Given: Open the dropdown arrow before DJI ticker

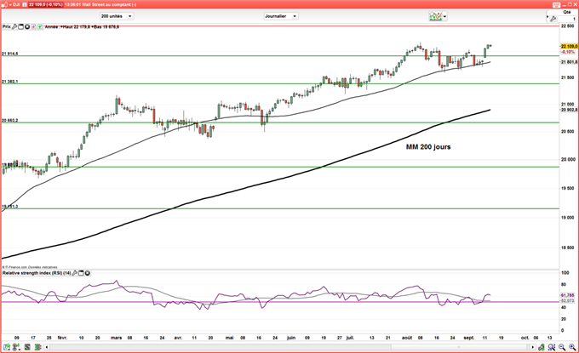Looking at the screenshot, I should pos(10,5).
